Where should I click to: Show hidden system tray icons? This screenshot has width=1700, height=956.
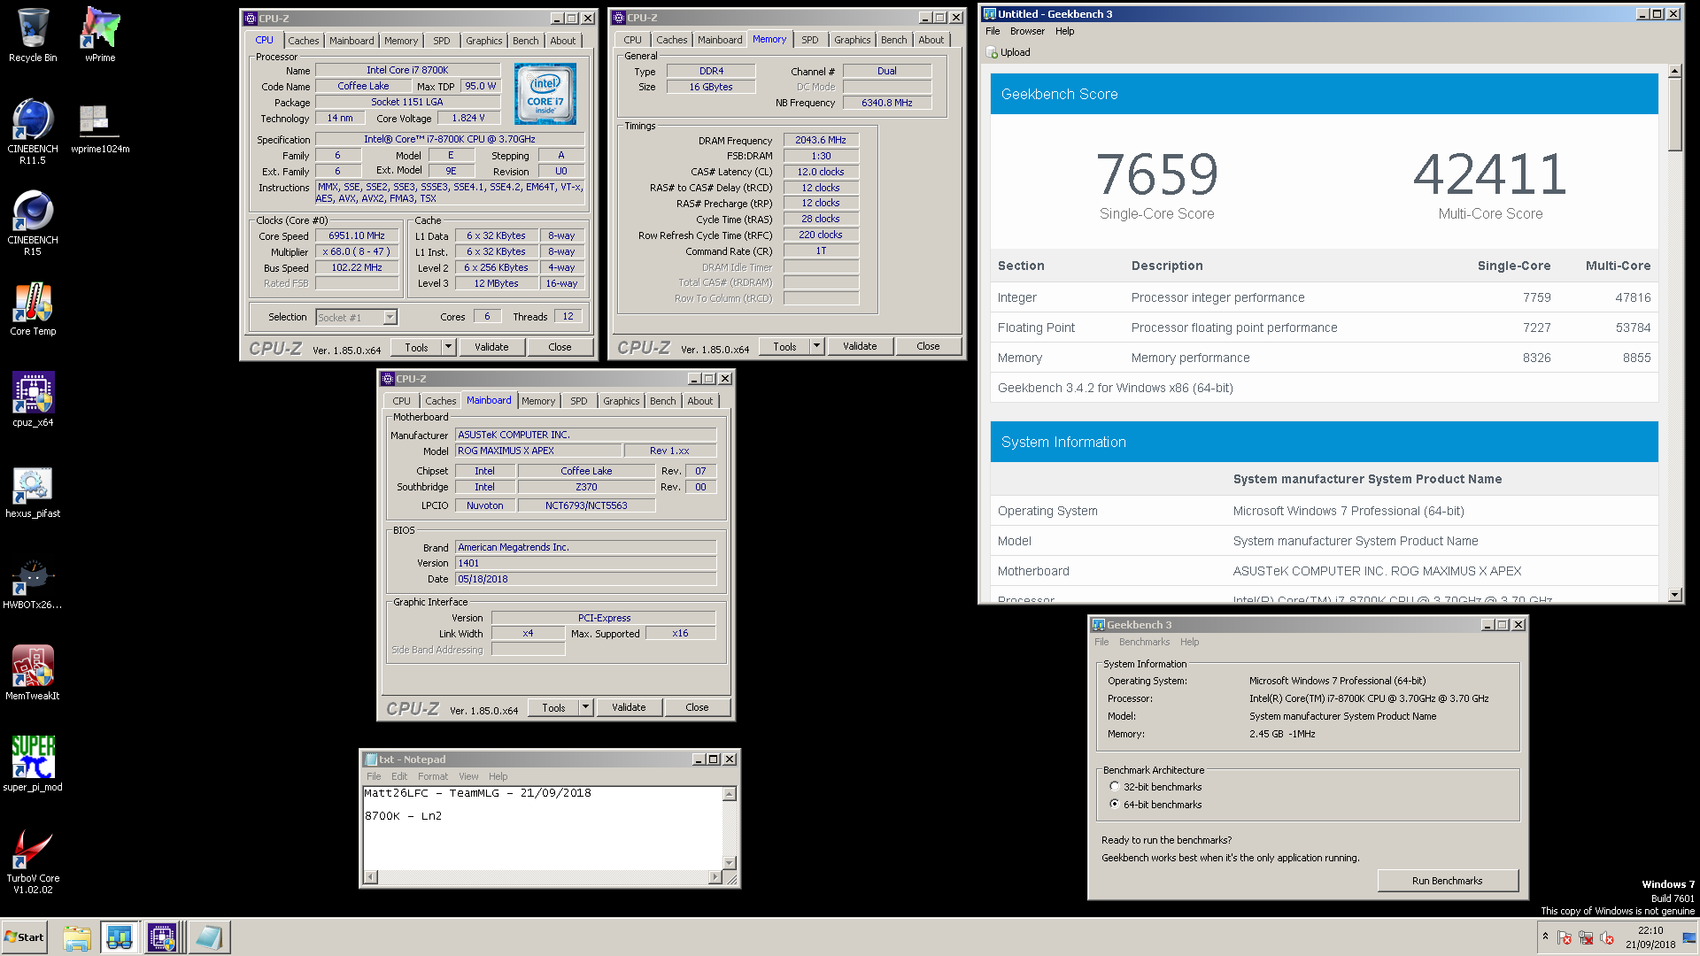click(x=1545, y=937)
